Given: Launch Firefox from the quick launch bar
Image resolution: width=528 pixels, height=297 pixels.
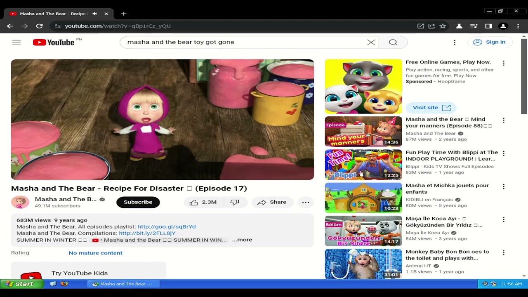Looking at the screenshot, I should click(x=64, y=284).
